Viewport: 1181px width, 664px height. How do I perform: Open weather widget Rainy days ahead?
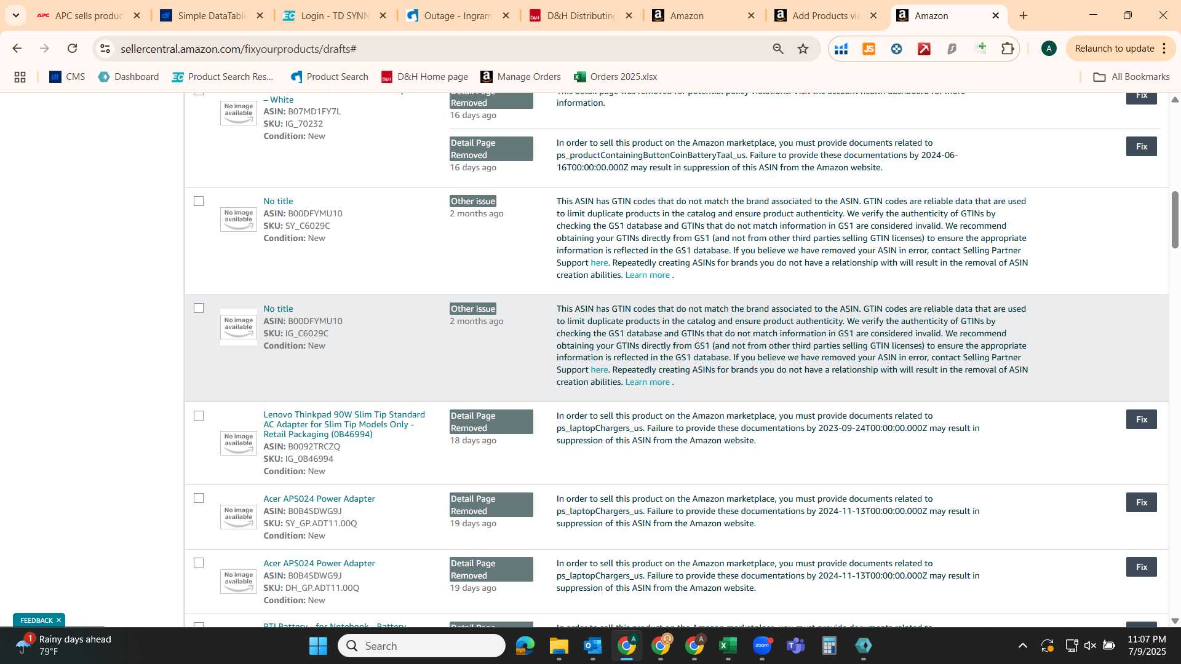(x=65, y=646)
